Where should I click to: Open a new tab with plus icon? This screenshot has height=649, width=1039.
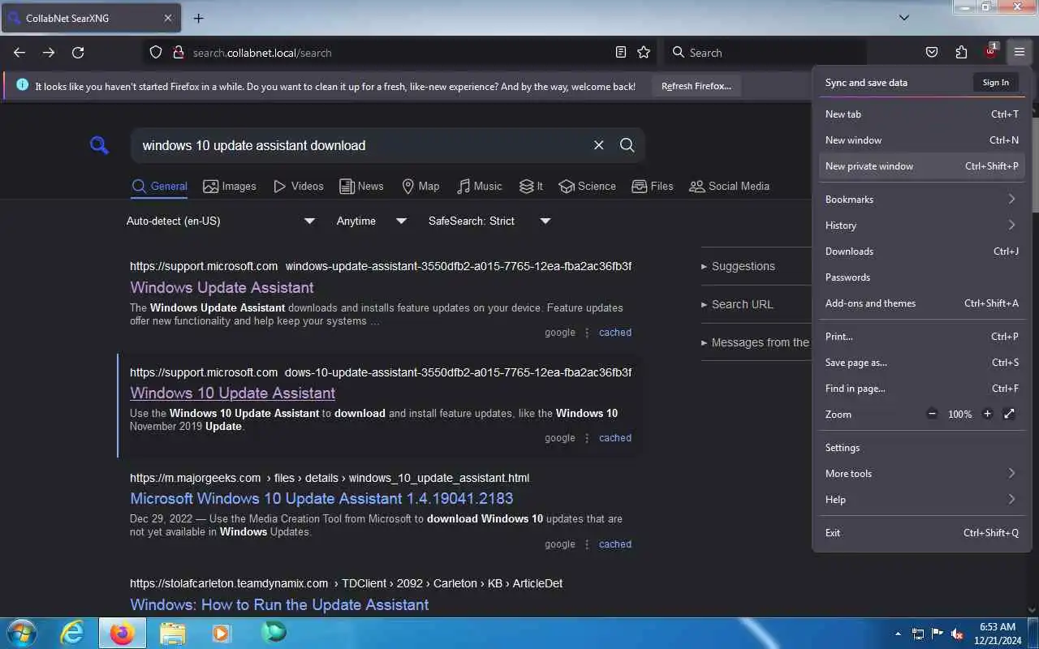click(199, 18)
